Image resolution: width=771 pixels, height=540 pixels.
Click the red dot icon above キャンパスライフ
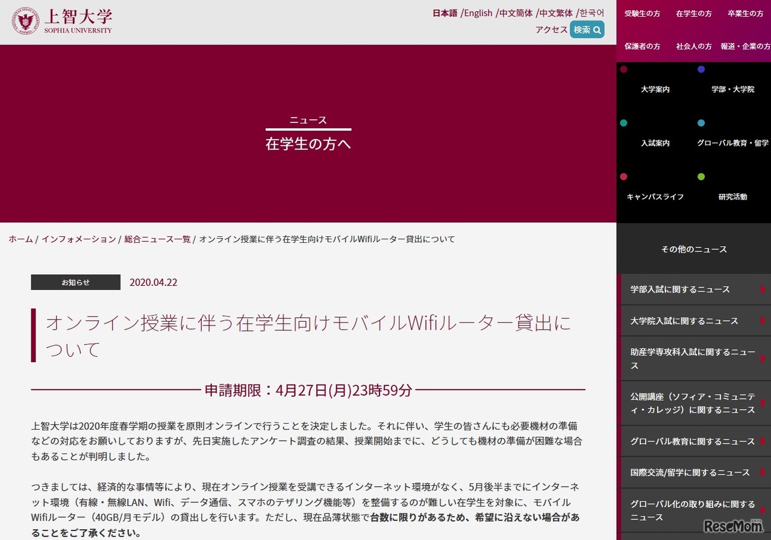click(623, 177)
